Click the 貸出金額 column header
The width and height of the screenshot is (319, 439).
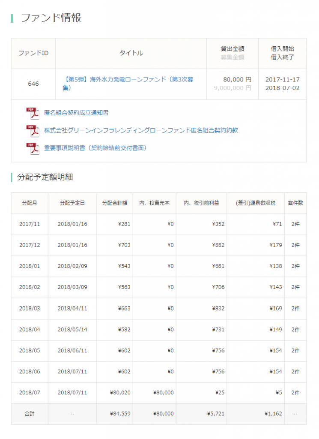pyautogui.click(x=233, y=49)
